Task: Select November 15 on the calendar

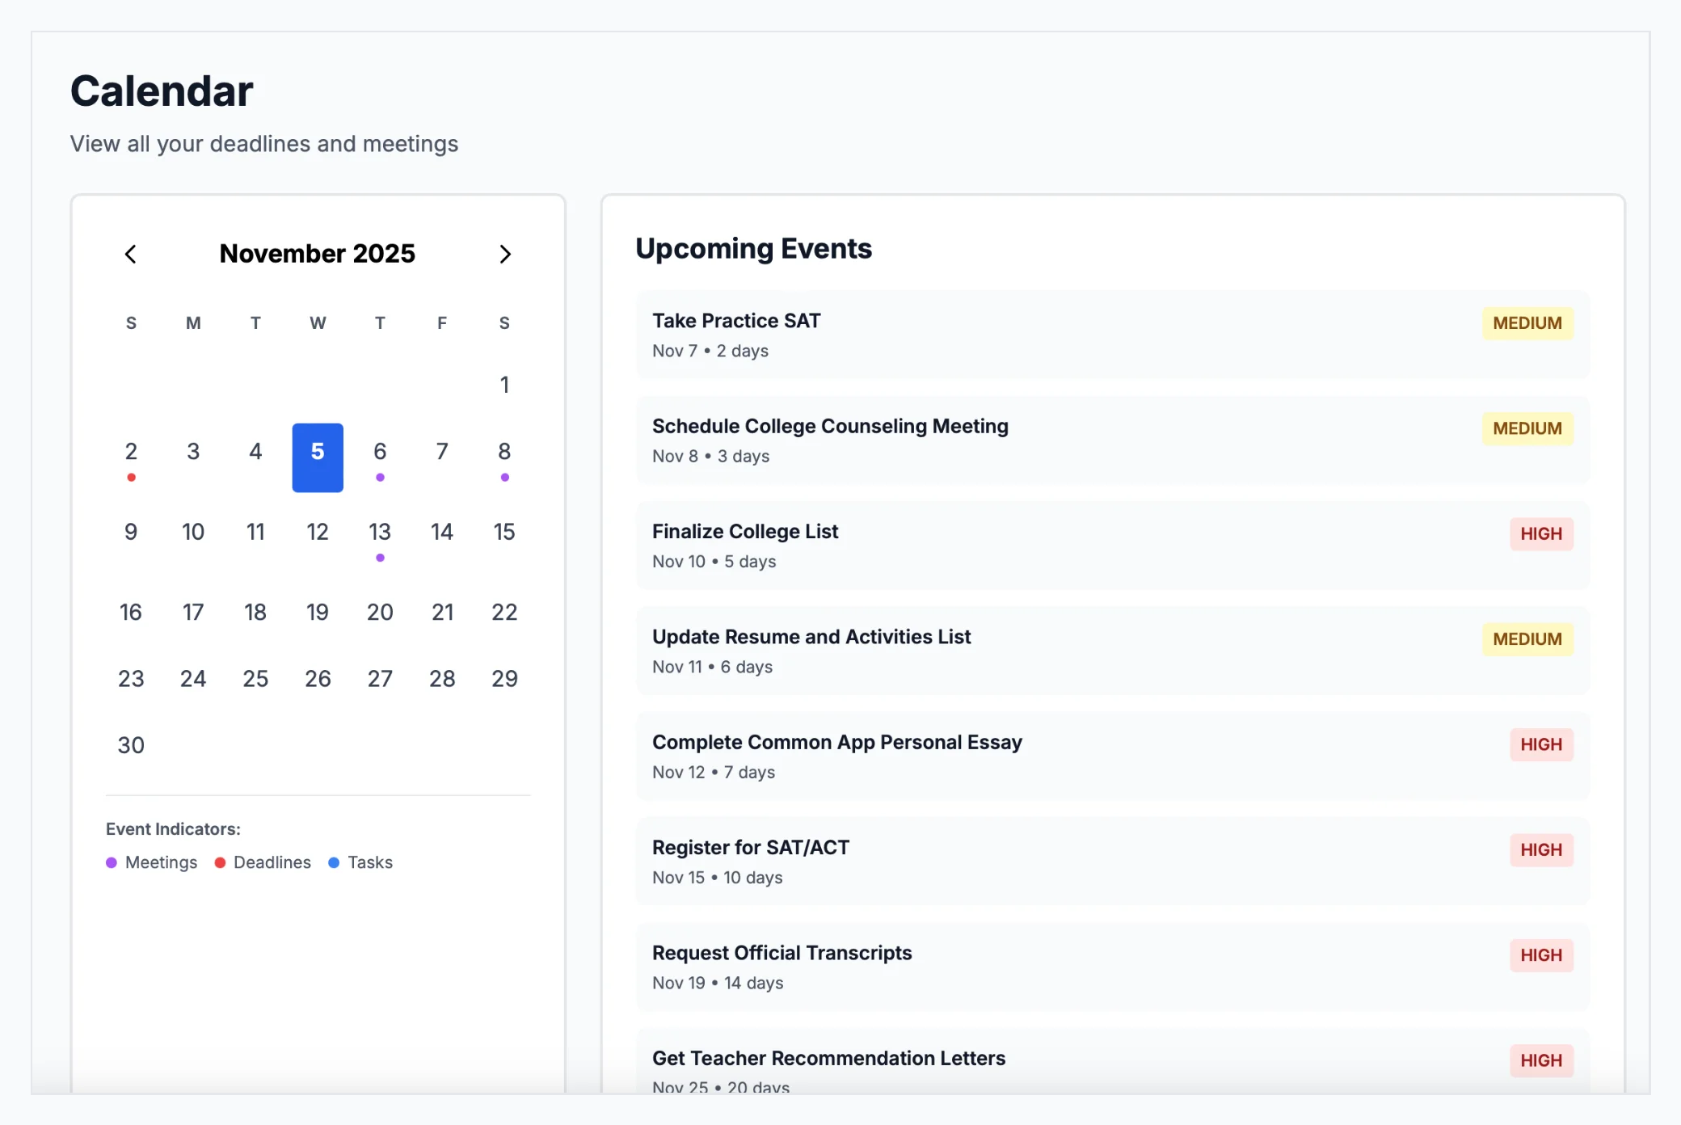Action: (504, 532)
